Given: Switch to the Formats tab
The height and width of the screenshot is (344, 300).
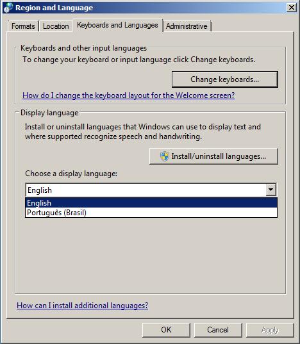Looking at the screenshot, I should pos(23,26).
